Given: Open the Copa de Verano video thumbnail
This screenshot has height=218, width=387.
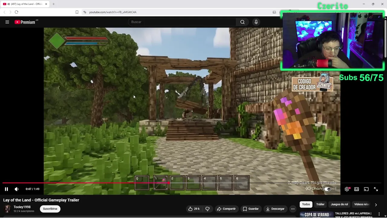Looking at the screenshot, I should [316, 215].
